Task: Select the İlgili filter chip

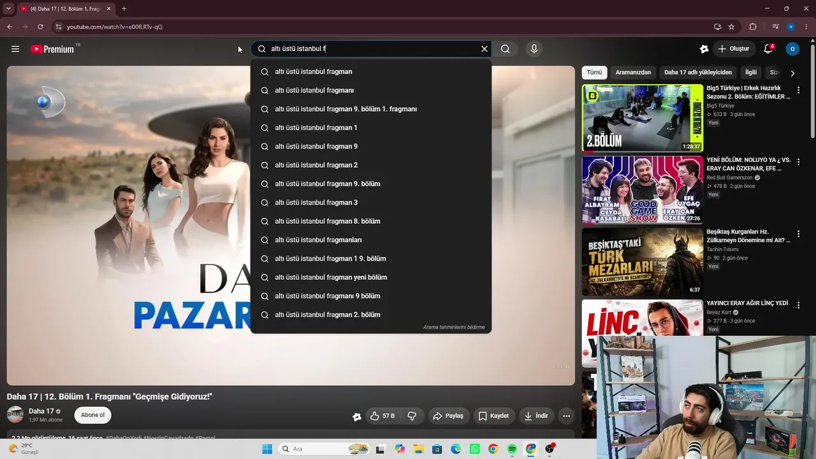Action: point(751,73)
